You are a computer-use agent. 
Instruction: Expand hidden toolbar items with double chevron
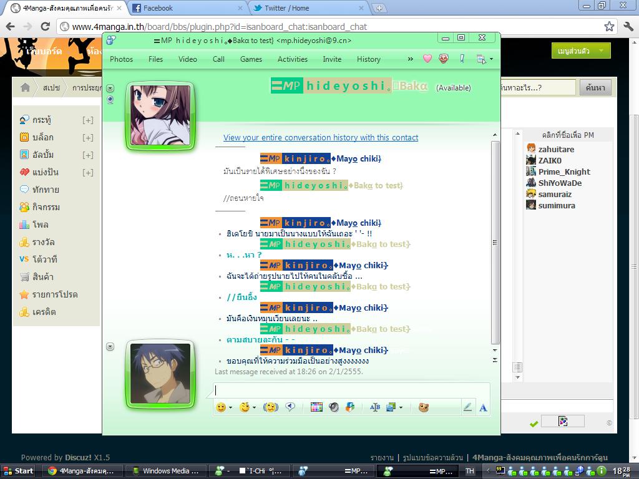(411, 59)
